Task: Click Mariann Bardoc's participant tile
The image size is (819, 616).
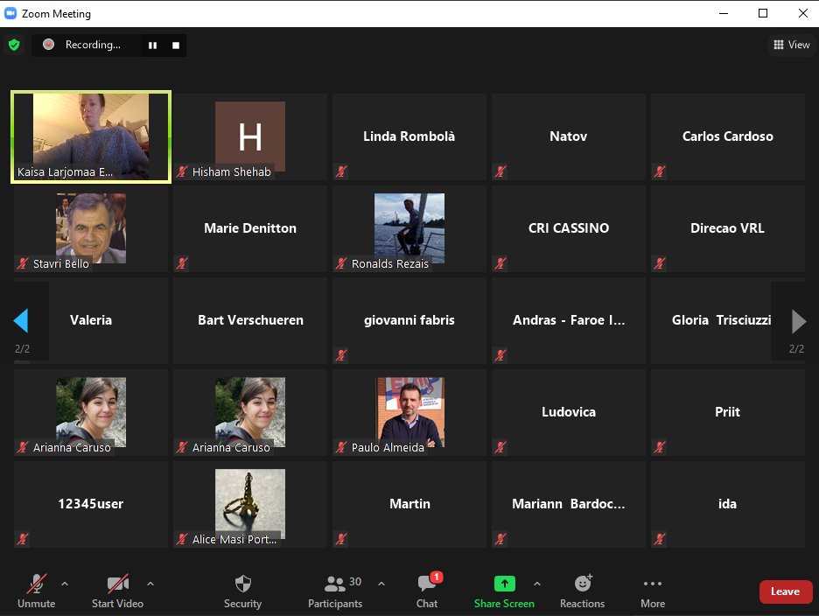Action: 568,504
